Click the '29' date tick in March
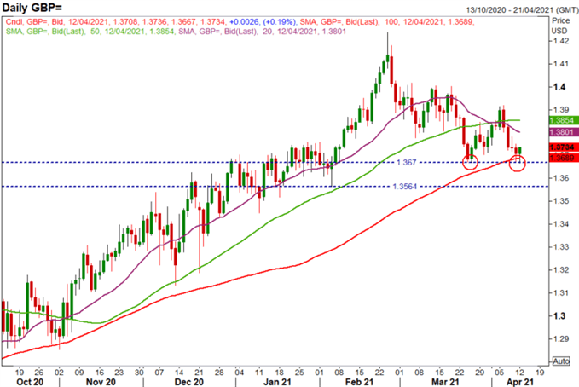The height and width of the screenshot is (387, 579). 479,373
